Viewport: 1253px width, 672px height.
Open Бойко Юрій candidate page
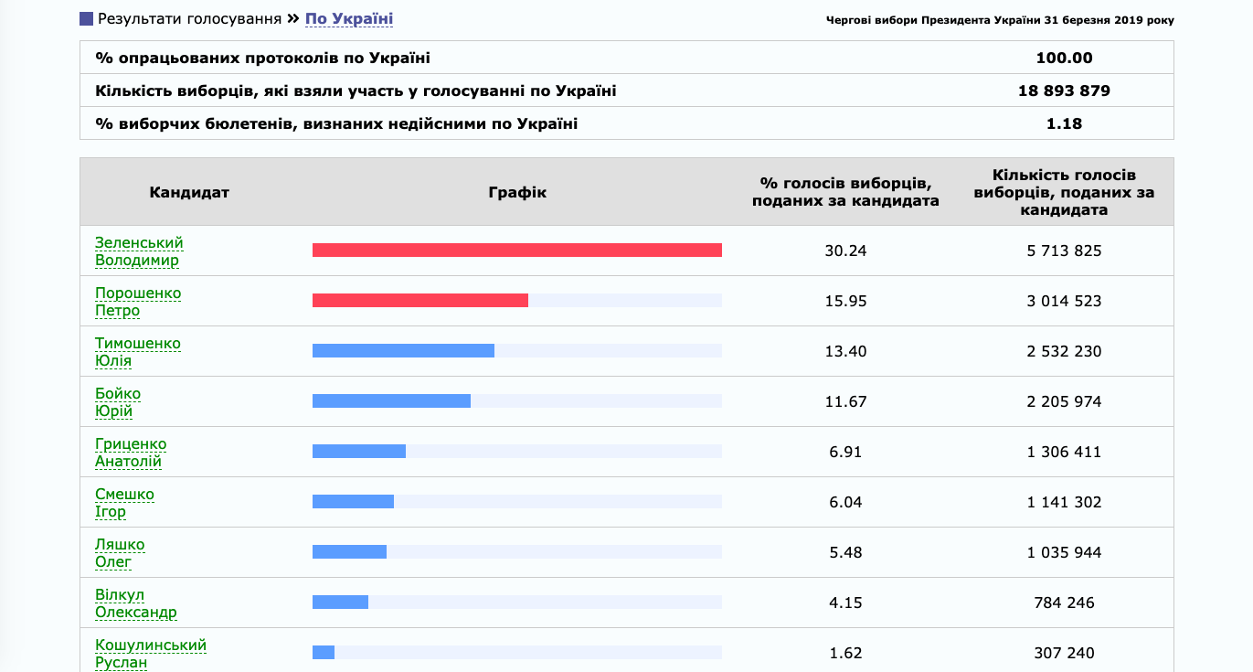point(118,402)
